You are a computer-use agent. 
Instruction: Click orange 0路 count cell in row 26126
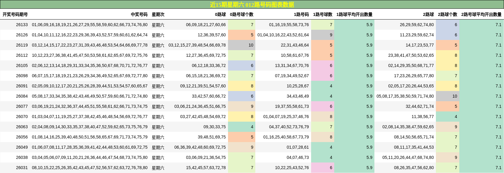tap(241, 35)
